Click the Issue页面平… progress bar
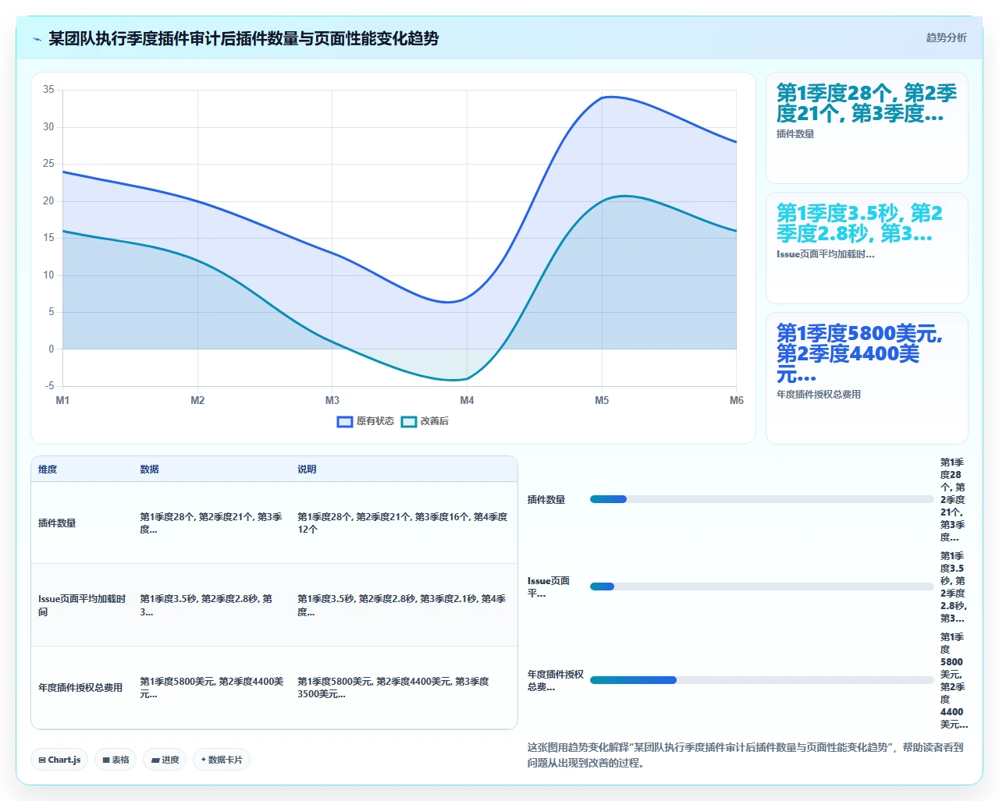This screenshot has height=801, width=999. pyautogui.click(x=762, y=587)
